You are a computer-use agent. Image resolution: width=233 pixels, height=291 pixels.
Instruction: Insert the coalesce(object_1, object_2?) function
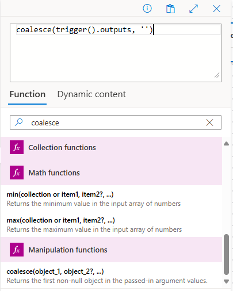(55, 271)
